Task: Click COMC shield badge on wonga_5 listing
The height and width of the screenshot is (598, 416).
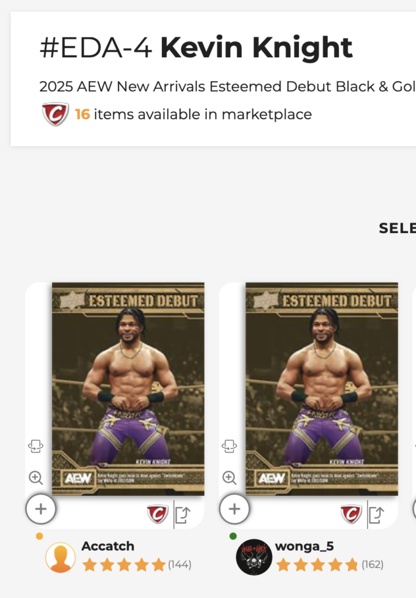Action: (351, 514)
